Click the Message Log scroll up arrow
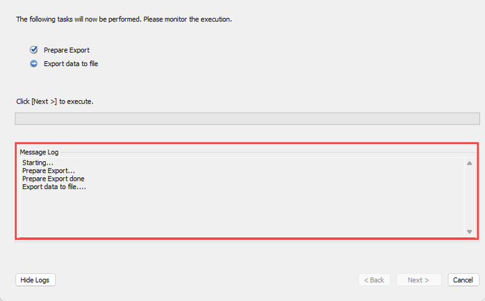 [x=470, y=163]
